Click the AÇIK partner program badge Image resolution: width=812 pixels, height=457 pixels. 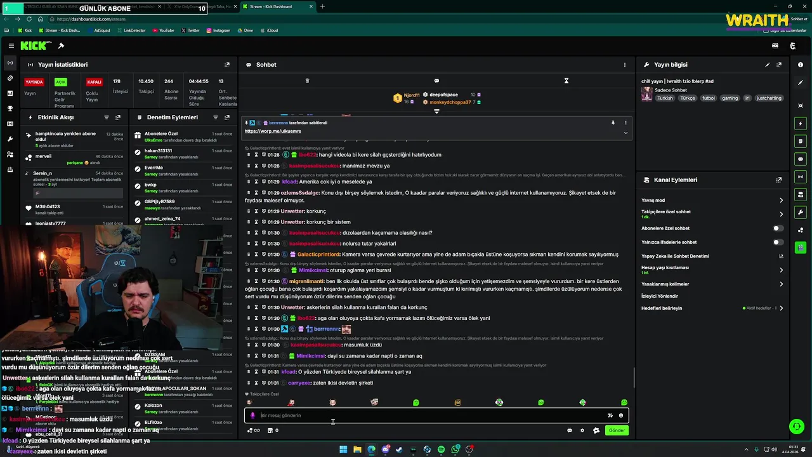point(61,82)
